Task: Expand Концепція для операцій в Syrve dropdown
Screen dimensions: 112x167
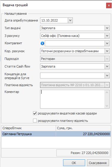Action: click(x=107, y=76)
